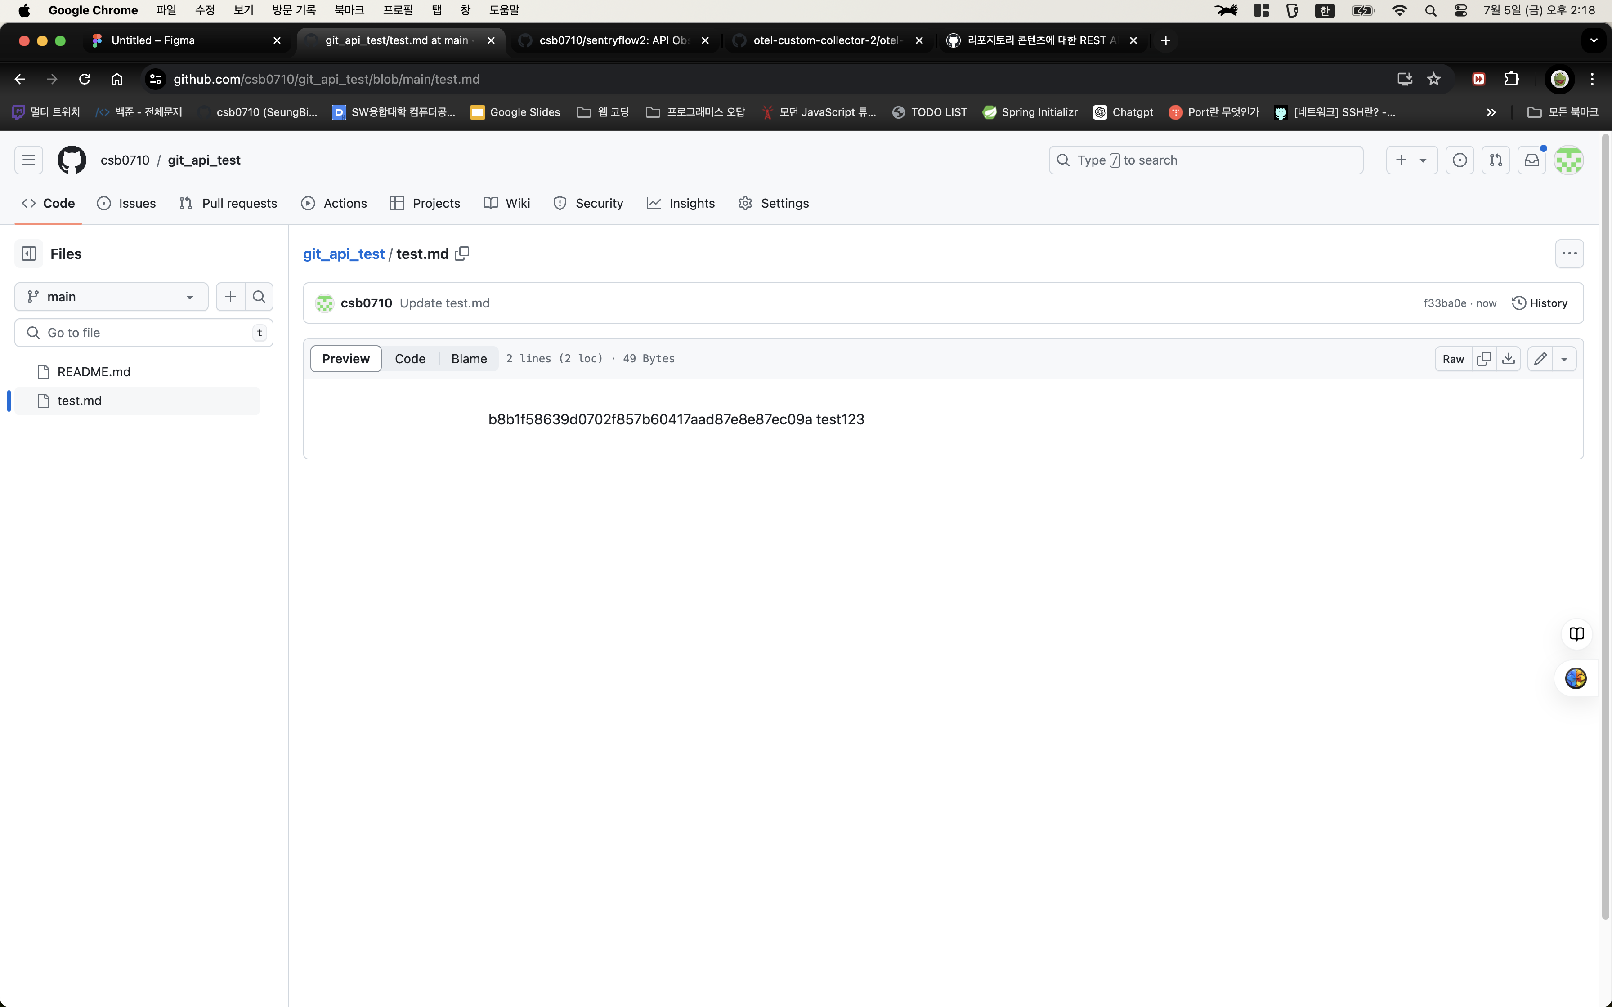Switch to Code view of file

[x=410, y=359]
